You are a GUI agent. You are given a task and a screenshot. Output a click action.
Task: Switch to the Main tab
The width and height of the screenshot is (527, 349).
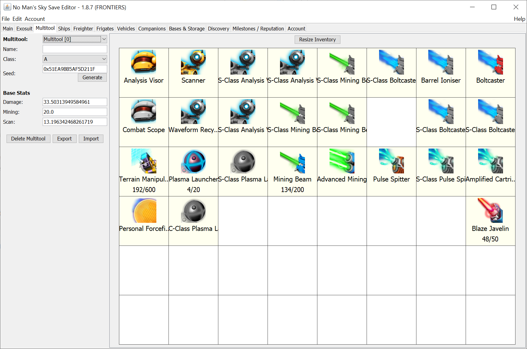pyautogui.click(x=8, y=29)
